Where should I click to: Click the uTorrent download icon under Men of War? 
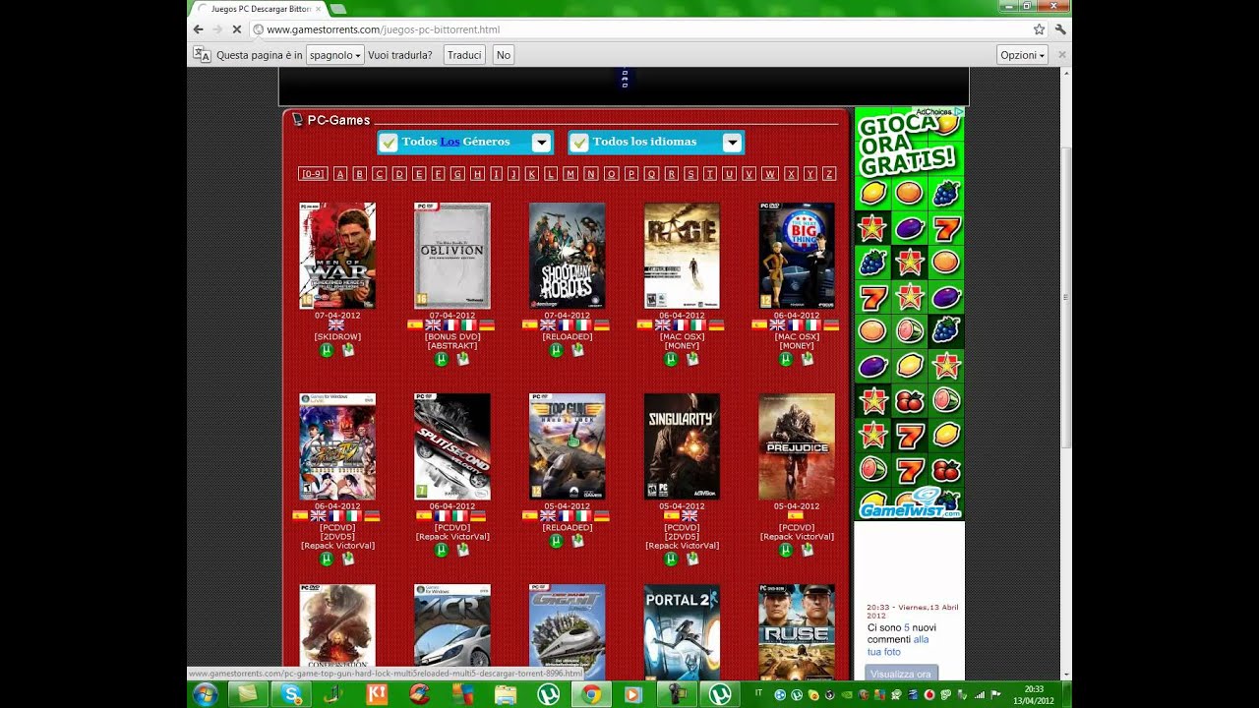(x=327, y=350)
